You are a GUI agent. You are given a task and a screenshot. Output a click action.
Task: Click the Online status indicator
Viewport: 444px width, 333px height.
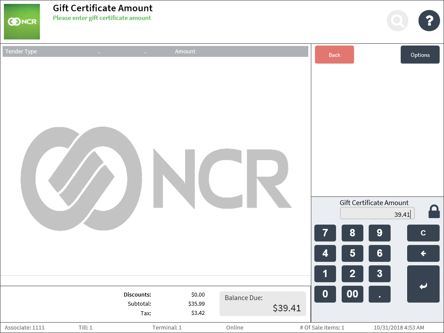click(235, 328)
